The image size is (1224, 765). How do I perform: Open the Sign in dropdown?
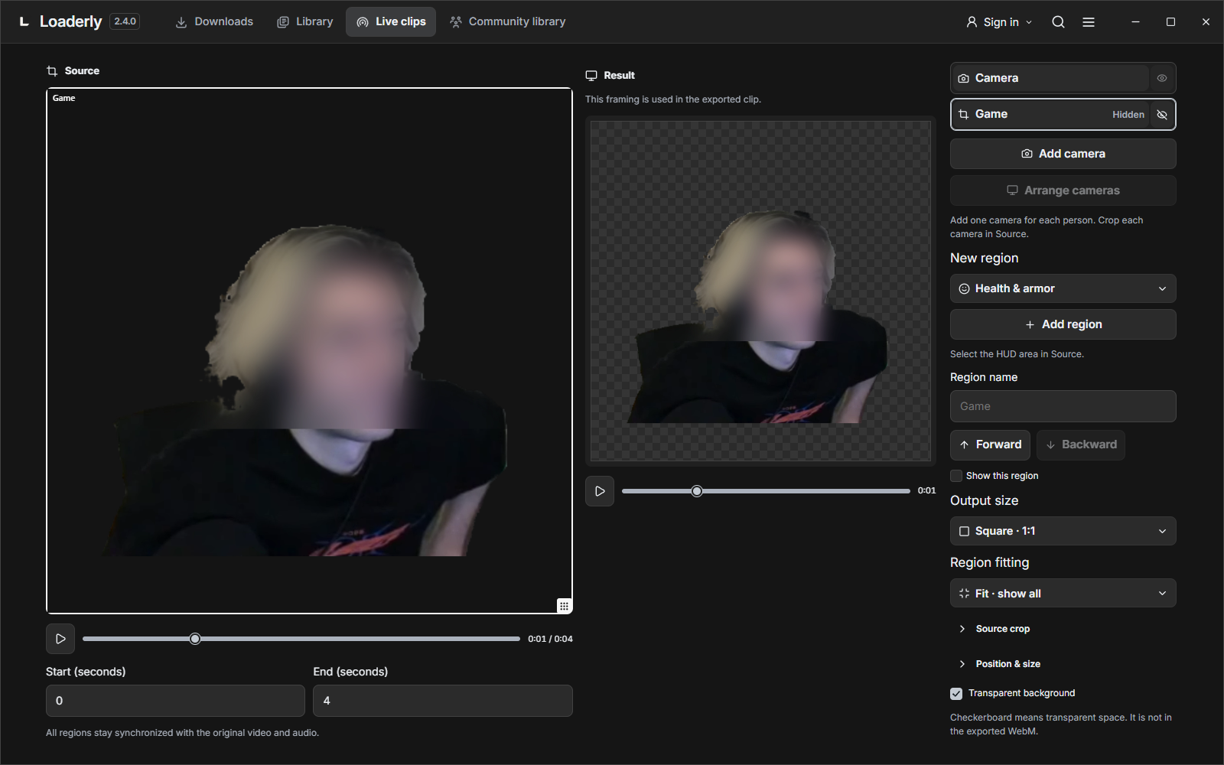point(999,22)
